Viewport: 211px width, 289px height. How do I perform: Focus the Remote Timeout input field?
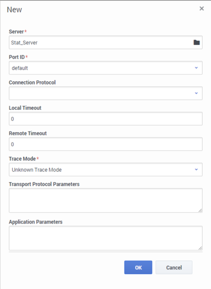(x=105, y=144)
